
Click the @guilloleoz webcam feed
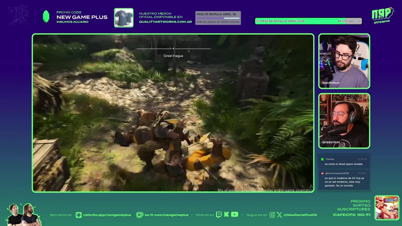click(x=344, y=61)
